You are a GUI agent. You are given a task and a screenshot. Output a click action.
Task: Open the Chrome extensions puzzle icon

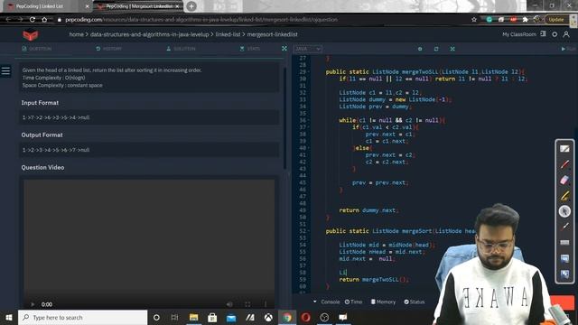[525, 20]
